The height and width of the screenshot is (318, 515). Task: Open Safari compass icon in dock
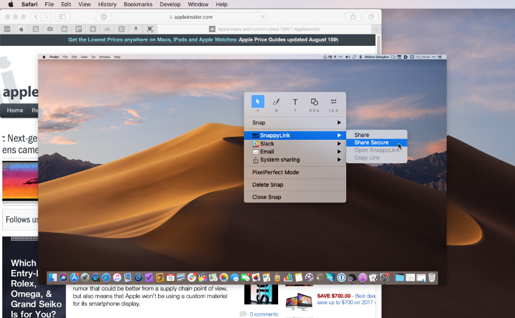[x=106, y=277]
